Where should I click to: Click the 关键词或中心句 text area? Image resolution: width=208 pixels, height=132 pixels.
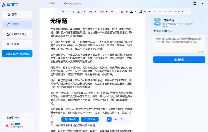click(179, 44)
